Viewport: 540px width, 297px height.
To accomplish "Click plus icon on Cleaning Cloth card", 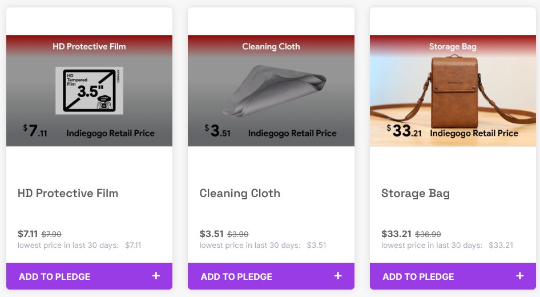I will tap(338, 276).
